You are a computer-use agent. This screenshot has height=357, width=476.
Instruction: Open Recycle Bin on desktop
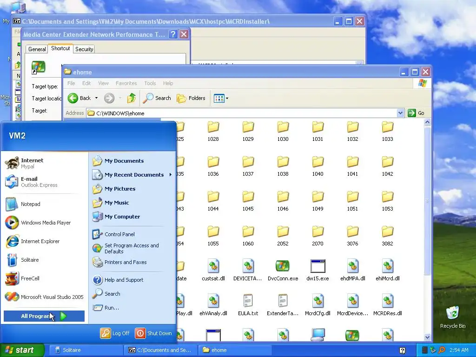pos(453,317)
